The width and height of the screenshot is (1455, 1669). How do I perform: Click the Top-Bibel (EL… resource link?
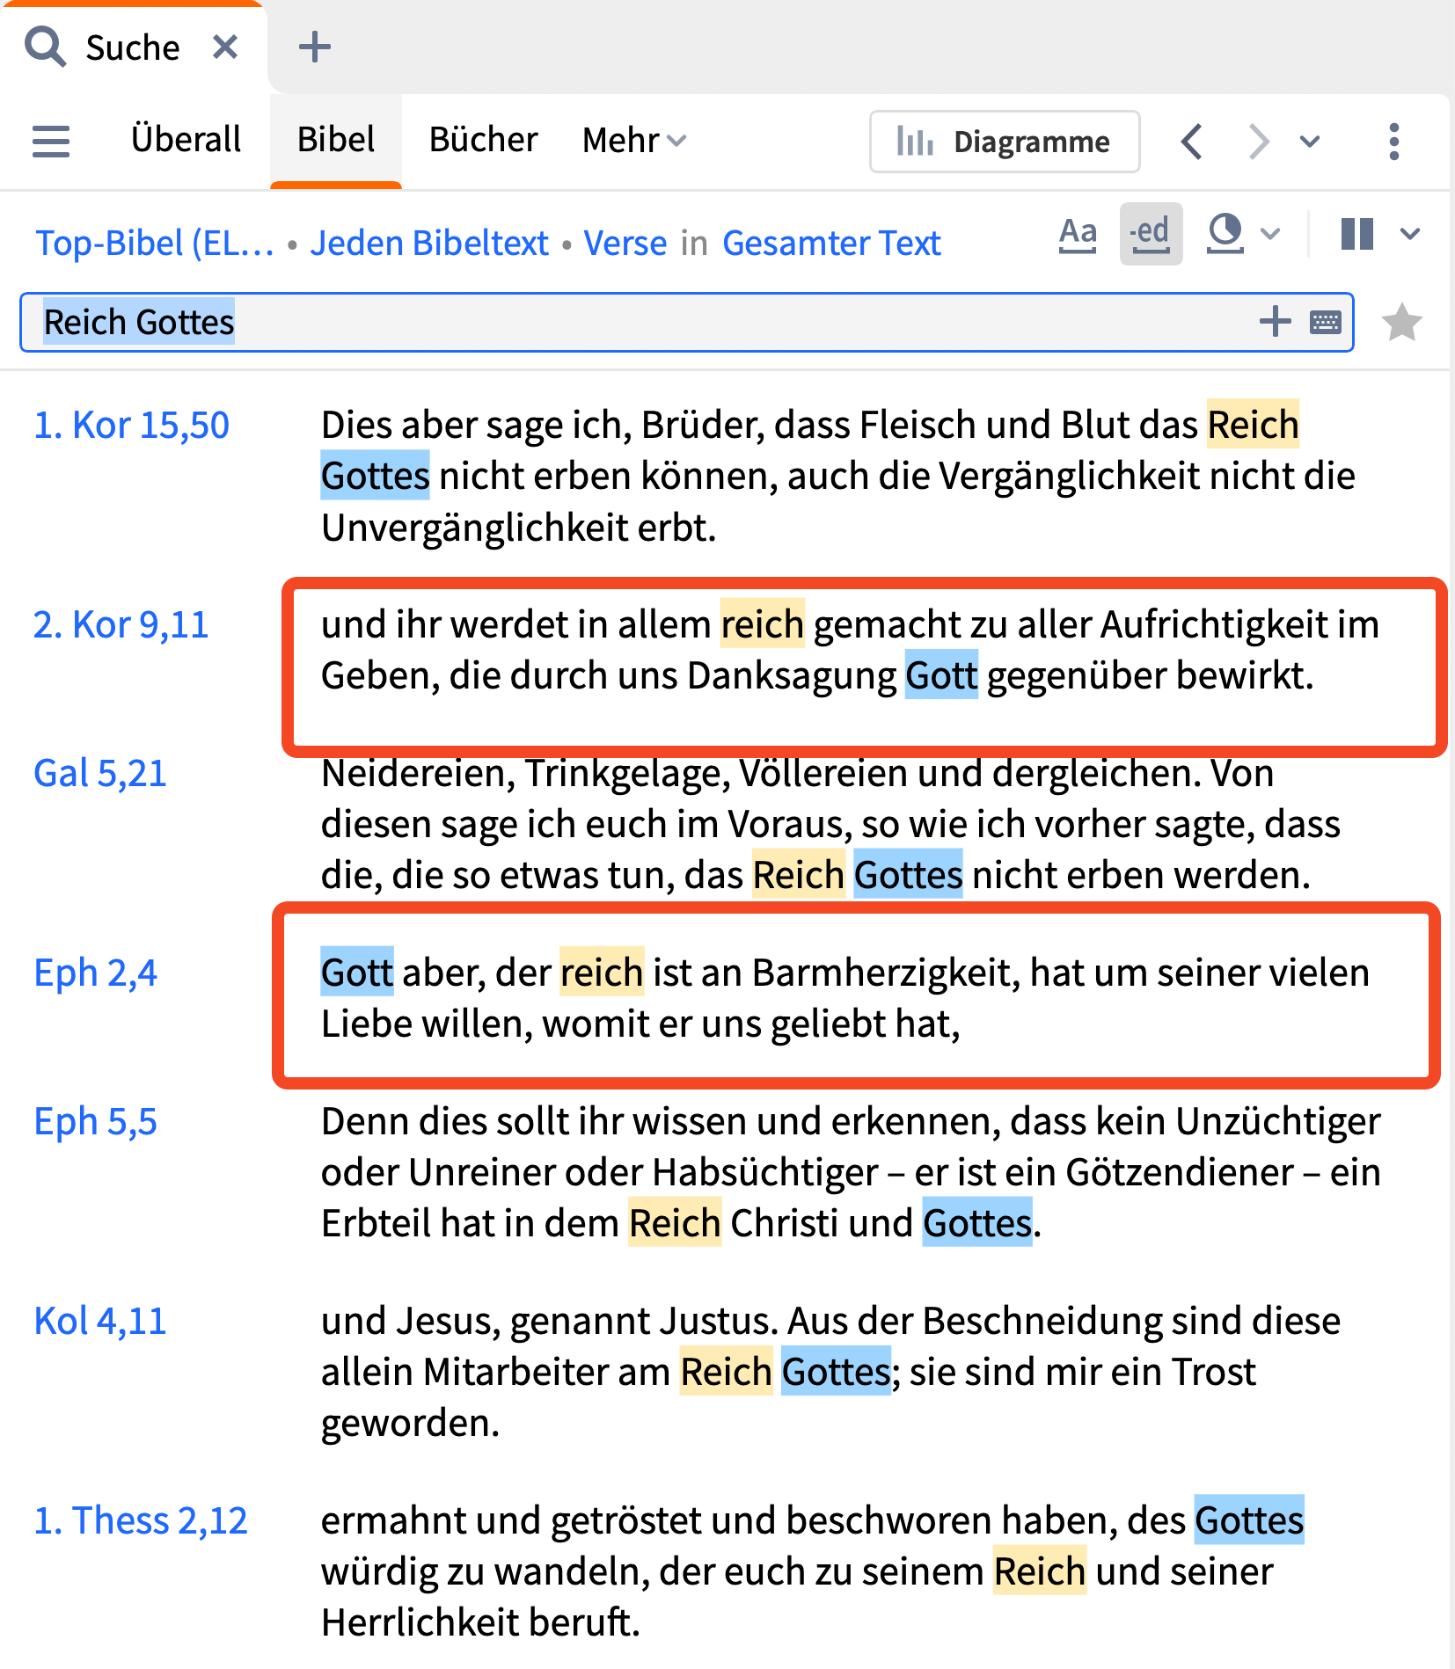155,243
